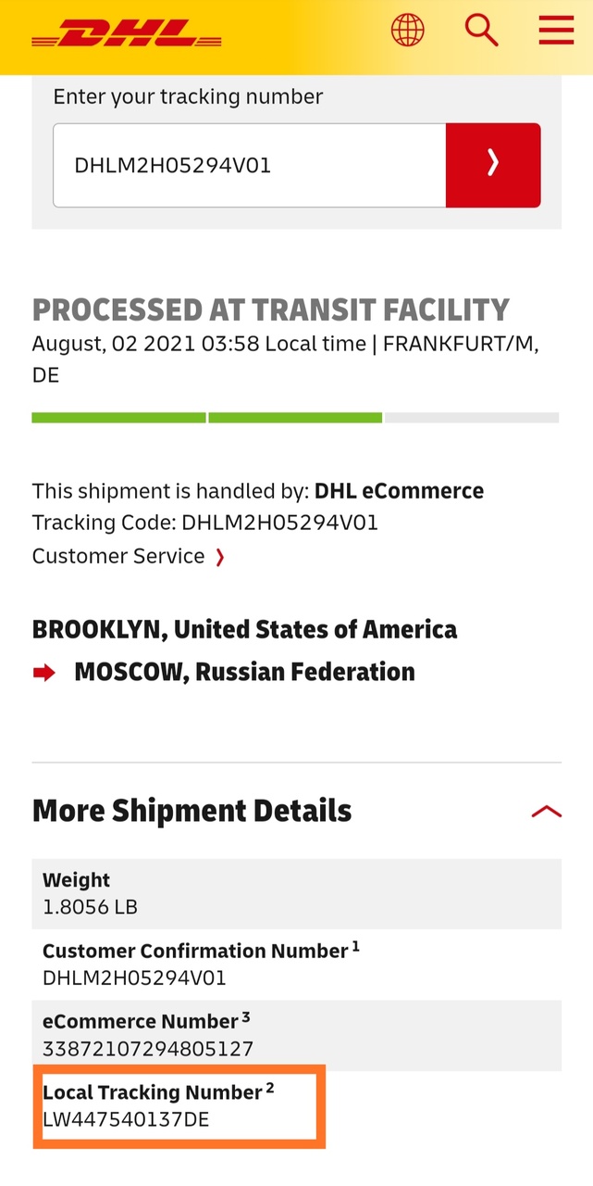Image resolution: width=593 pixels, height=1186 pixels.
Task: Click the PROCESSED AT TRANSIT FACILITY heading
Action: point(271,309)
